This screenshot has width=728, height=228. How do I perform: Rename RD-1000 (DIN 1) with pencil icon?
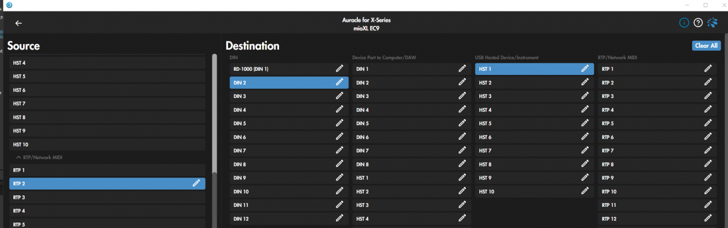(340, 69)
